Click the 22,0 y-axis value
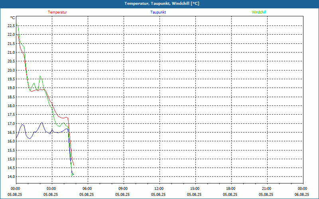 (x=11, y=35)
